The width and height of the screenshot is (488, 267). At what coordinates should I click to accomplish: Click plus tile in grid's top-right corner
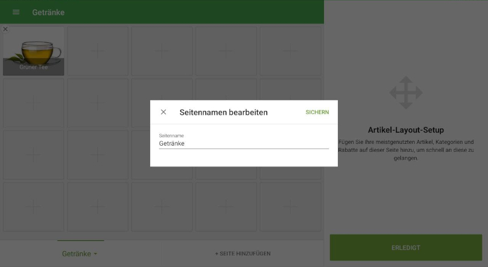290,51
